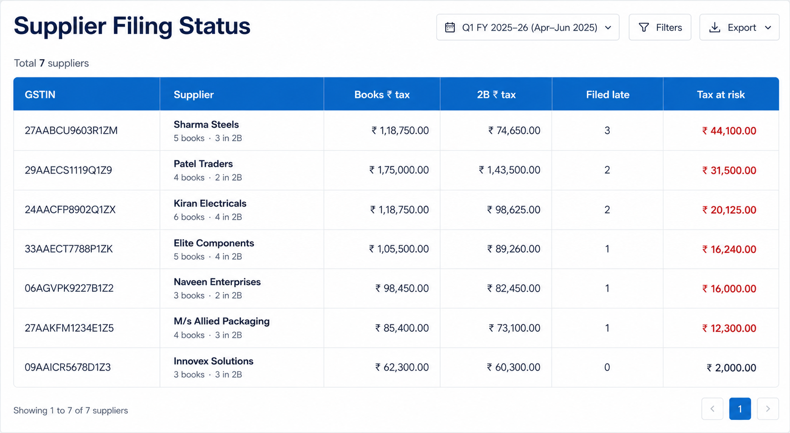This screenshot has height=433, width=790.
Task: Click books tax ₹ 62,300.00
Action: pos(402,367)
